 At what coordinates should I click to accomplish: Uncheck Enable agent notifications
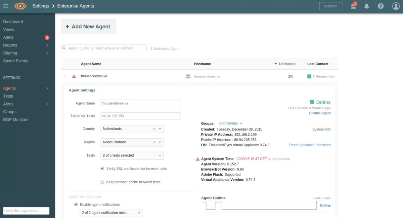click(x=76, y=204)
